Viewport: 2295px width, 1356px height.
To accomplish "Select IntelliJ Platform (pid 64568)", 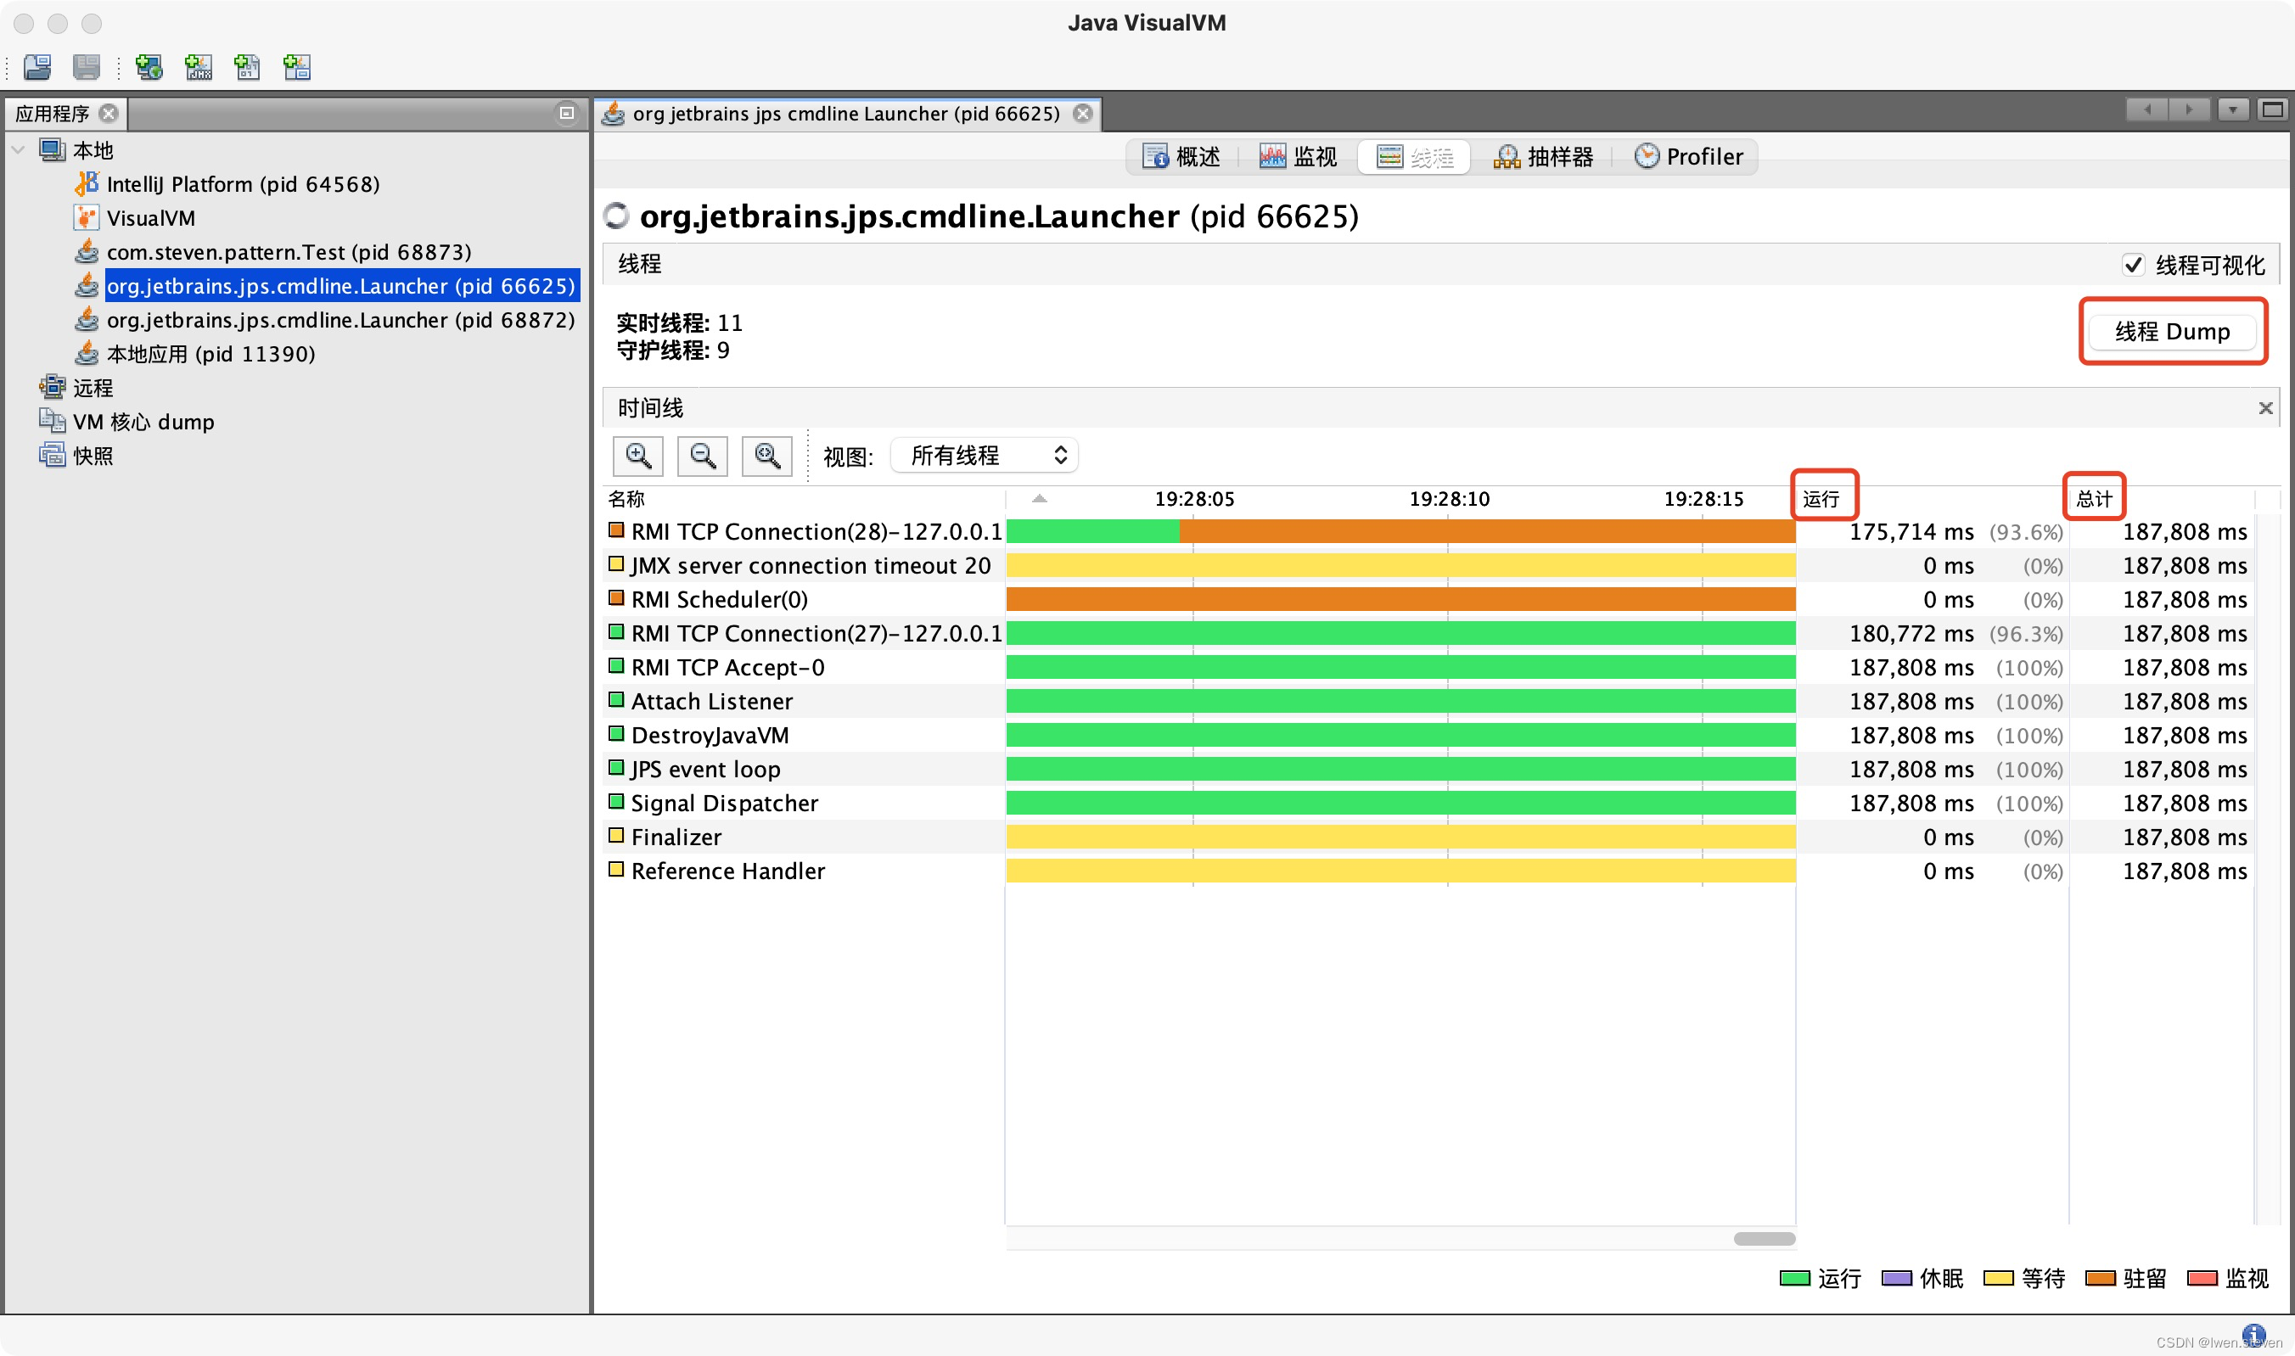I will coord(242,183).
